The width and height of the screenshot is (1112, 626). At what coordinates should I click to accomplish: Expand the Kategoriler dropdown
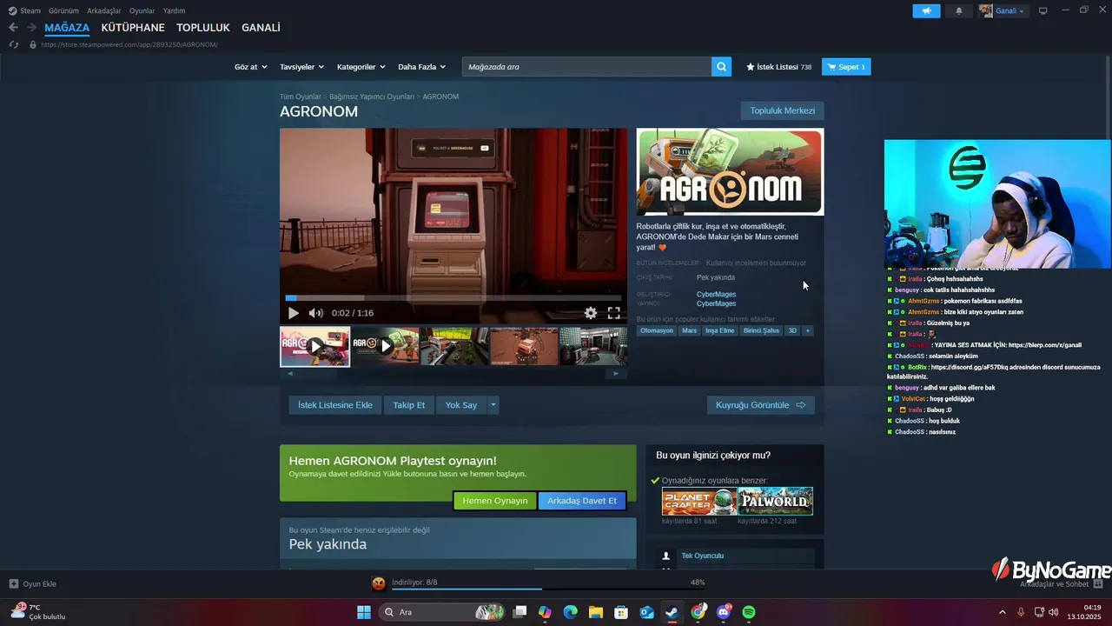pos(361,67)
